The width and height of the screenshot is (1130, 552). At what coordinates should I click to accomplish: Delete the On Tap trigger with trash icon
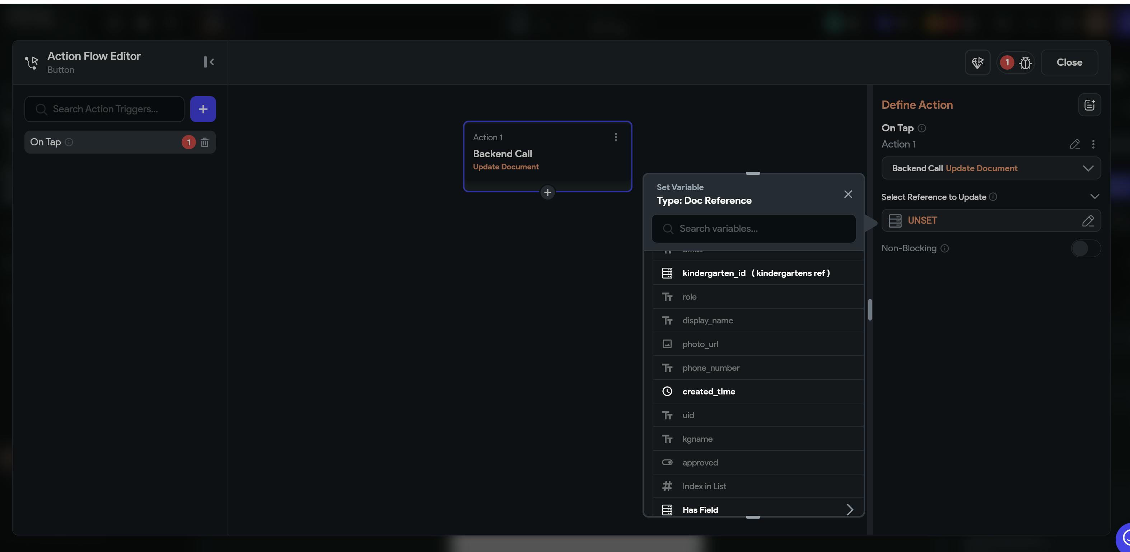204,142
